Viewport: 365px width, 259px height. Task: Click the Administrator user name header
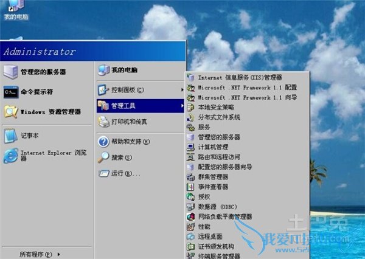(x=40, y=52)
